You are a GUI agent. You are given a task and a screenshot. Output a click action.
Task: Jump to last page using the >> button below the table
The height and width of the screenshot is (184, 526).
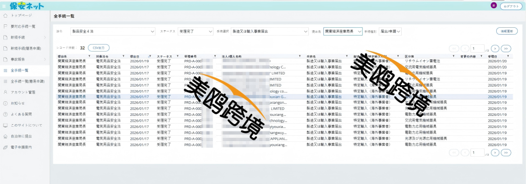[x=506, y=152]
